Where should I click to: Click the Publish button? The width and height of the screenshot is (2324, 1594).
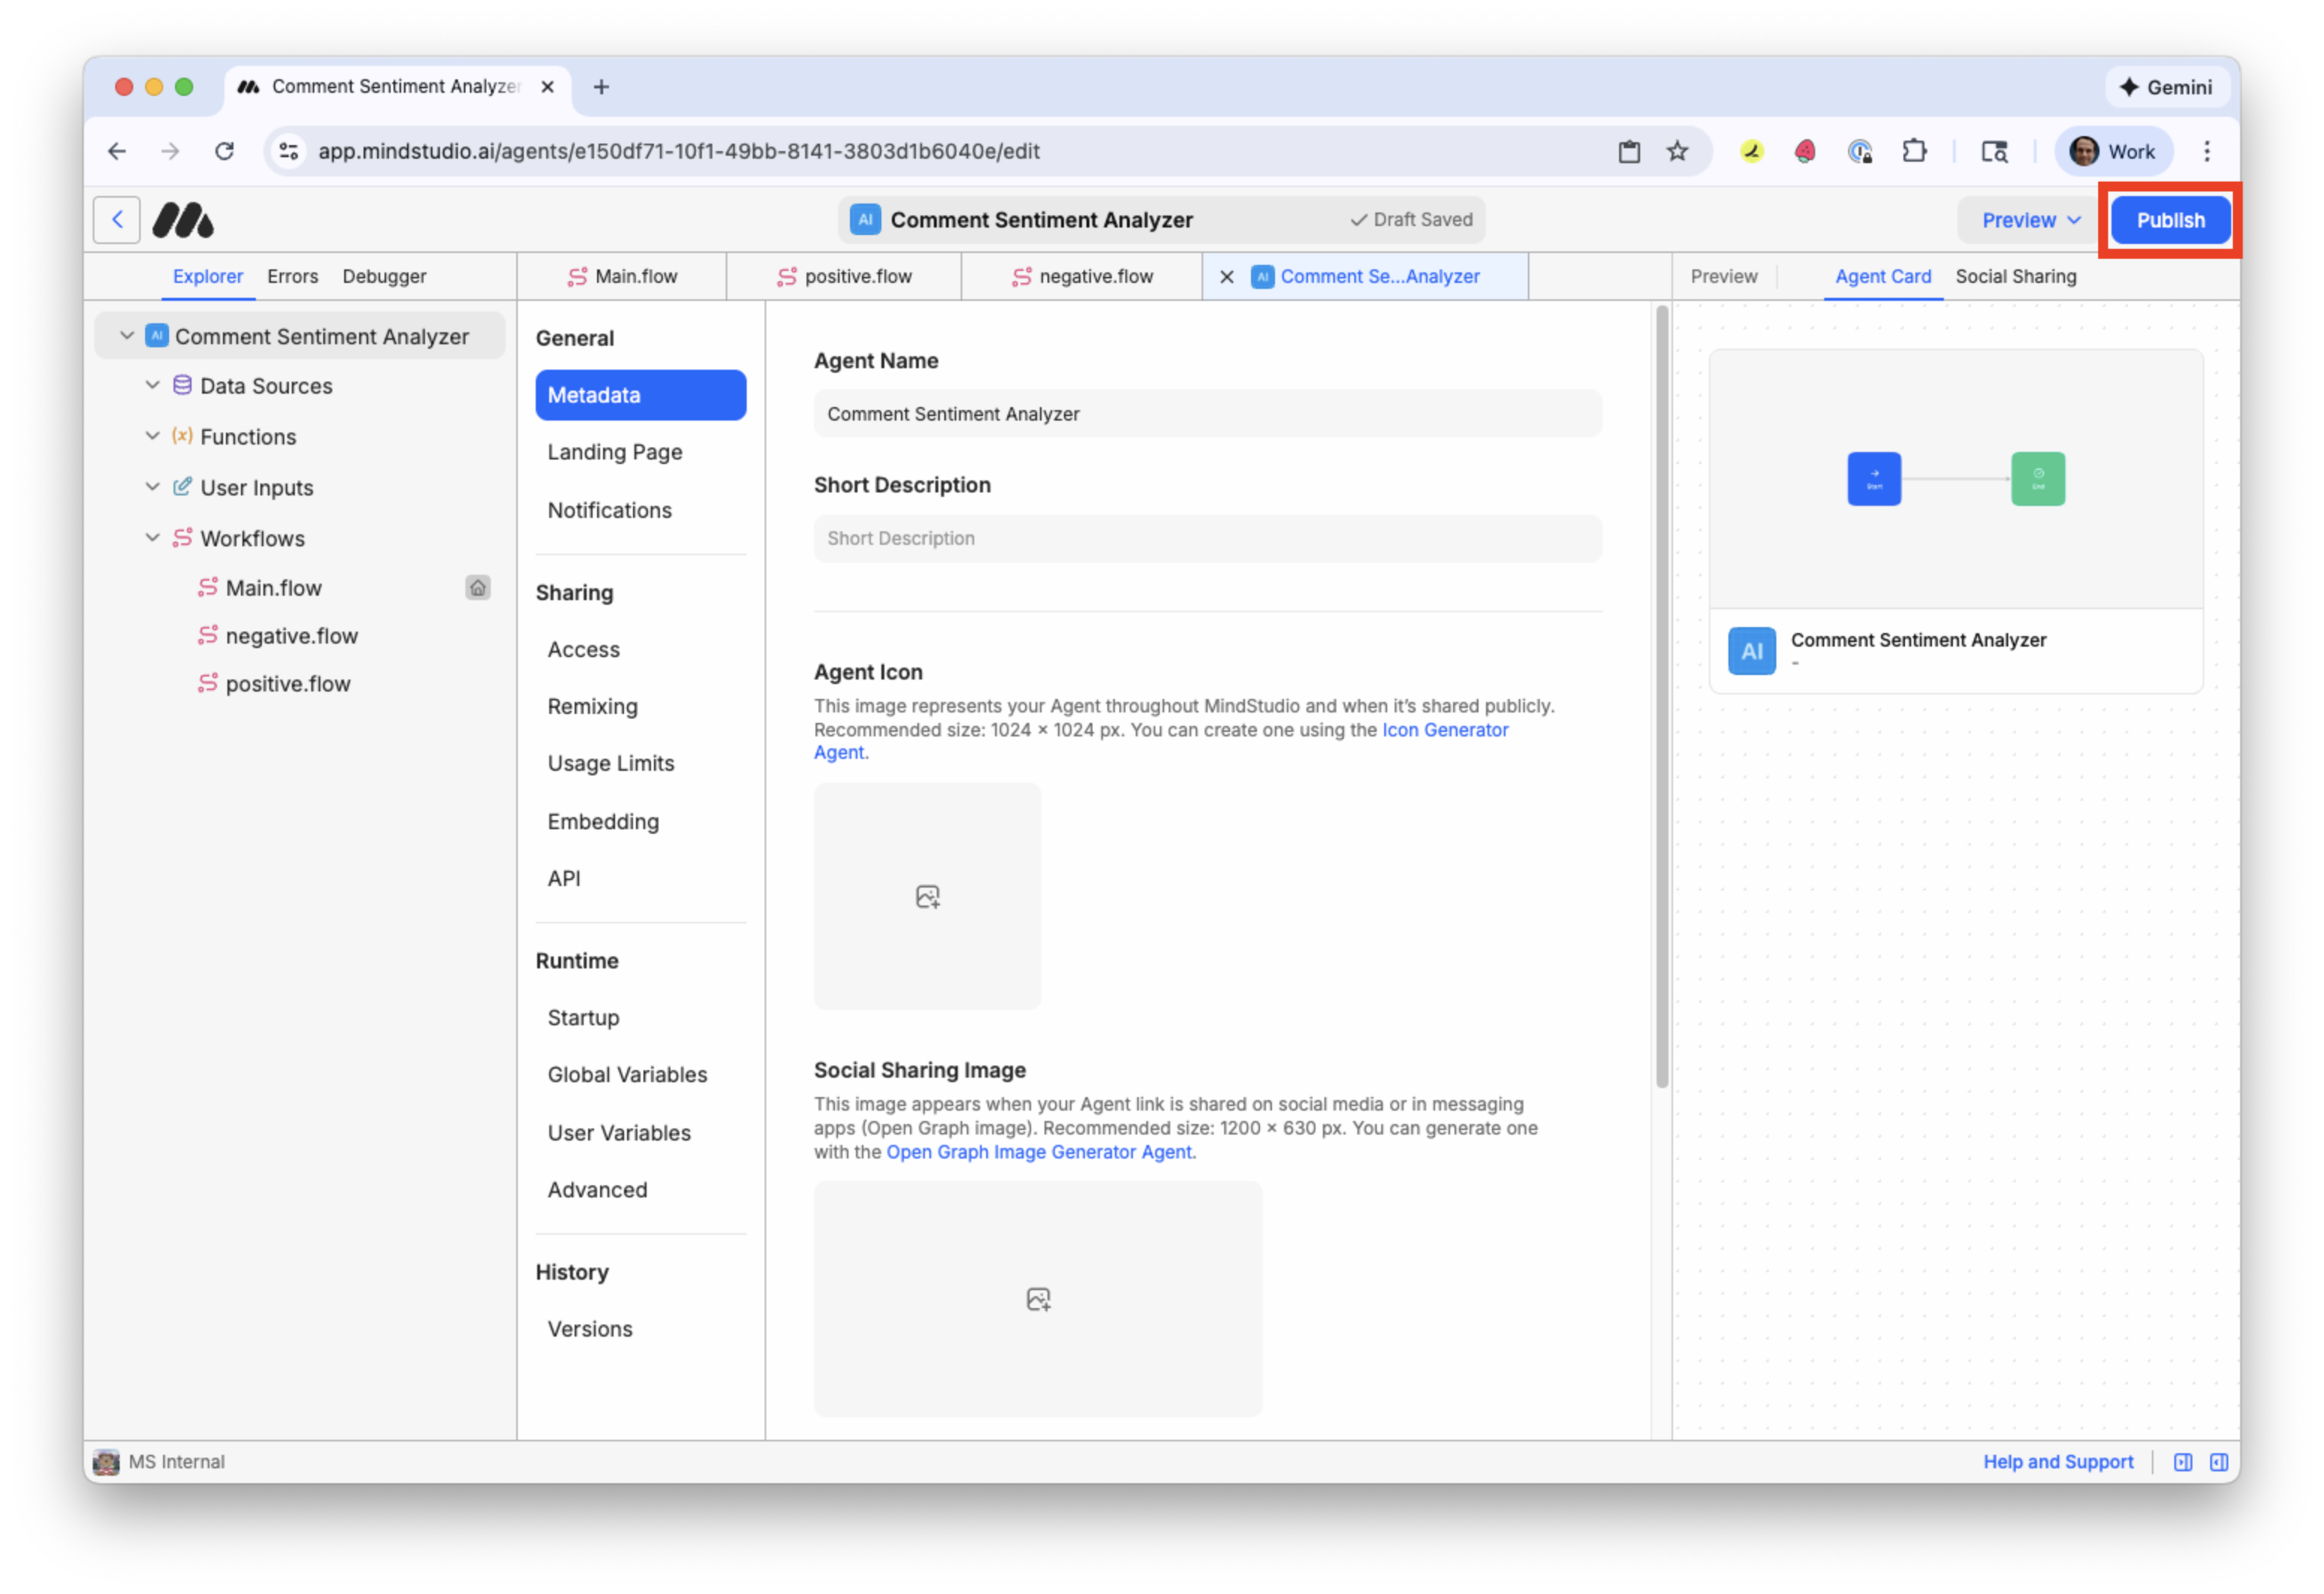(2170, 219)
